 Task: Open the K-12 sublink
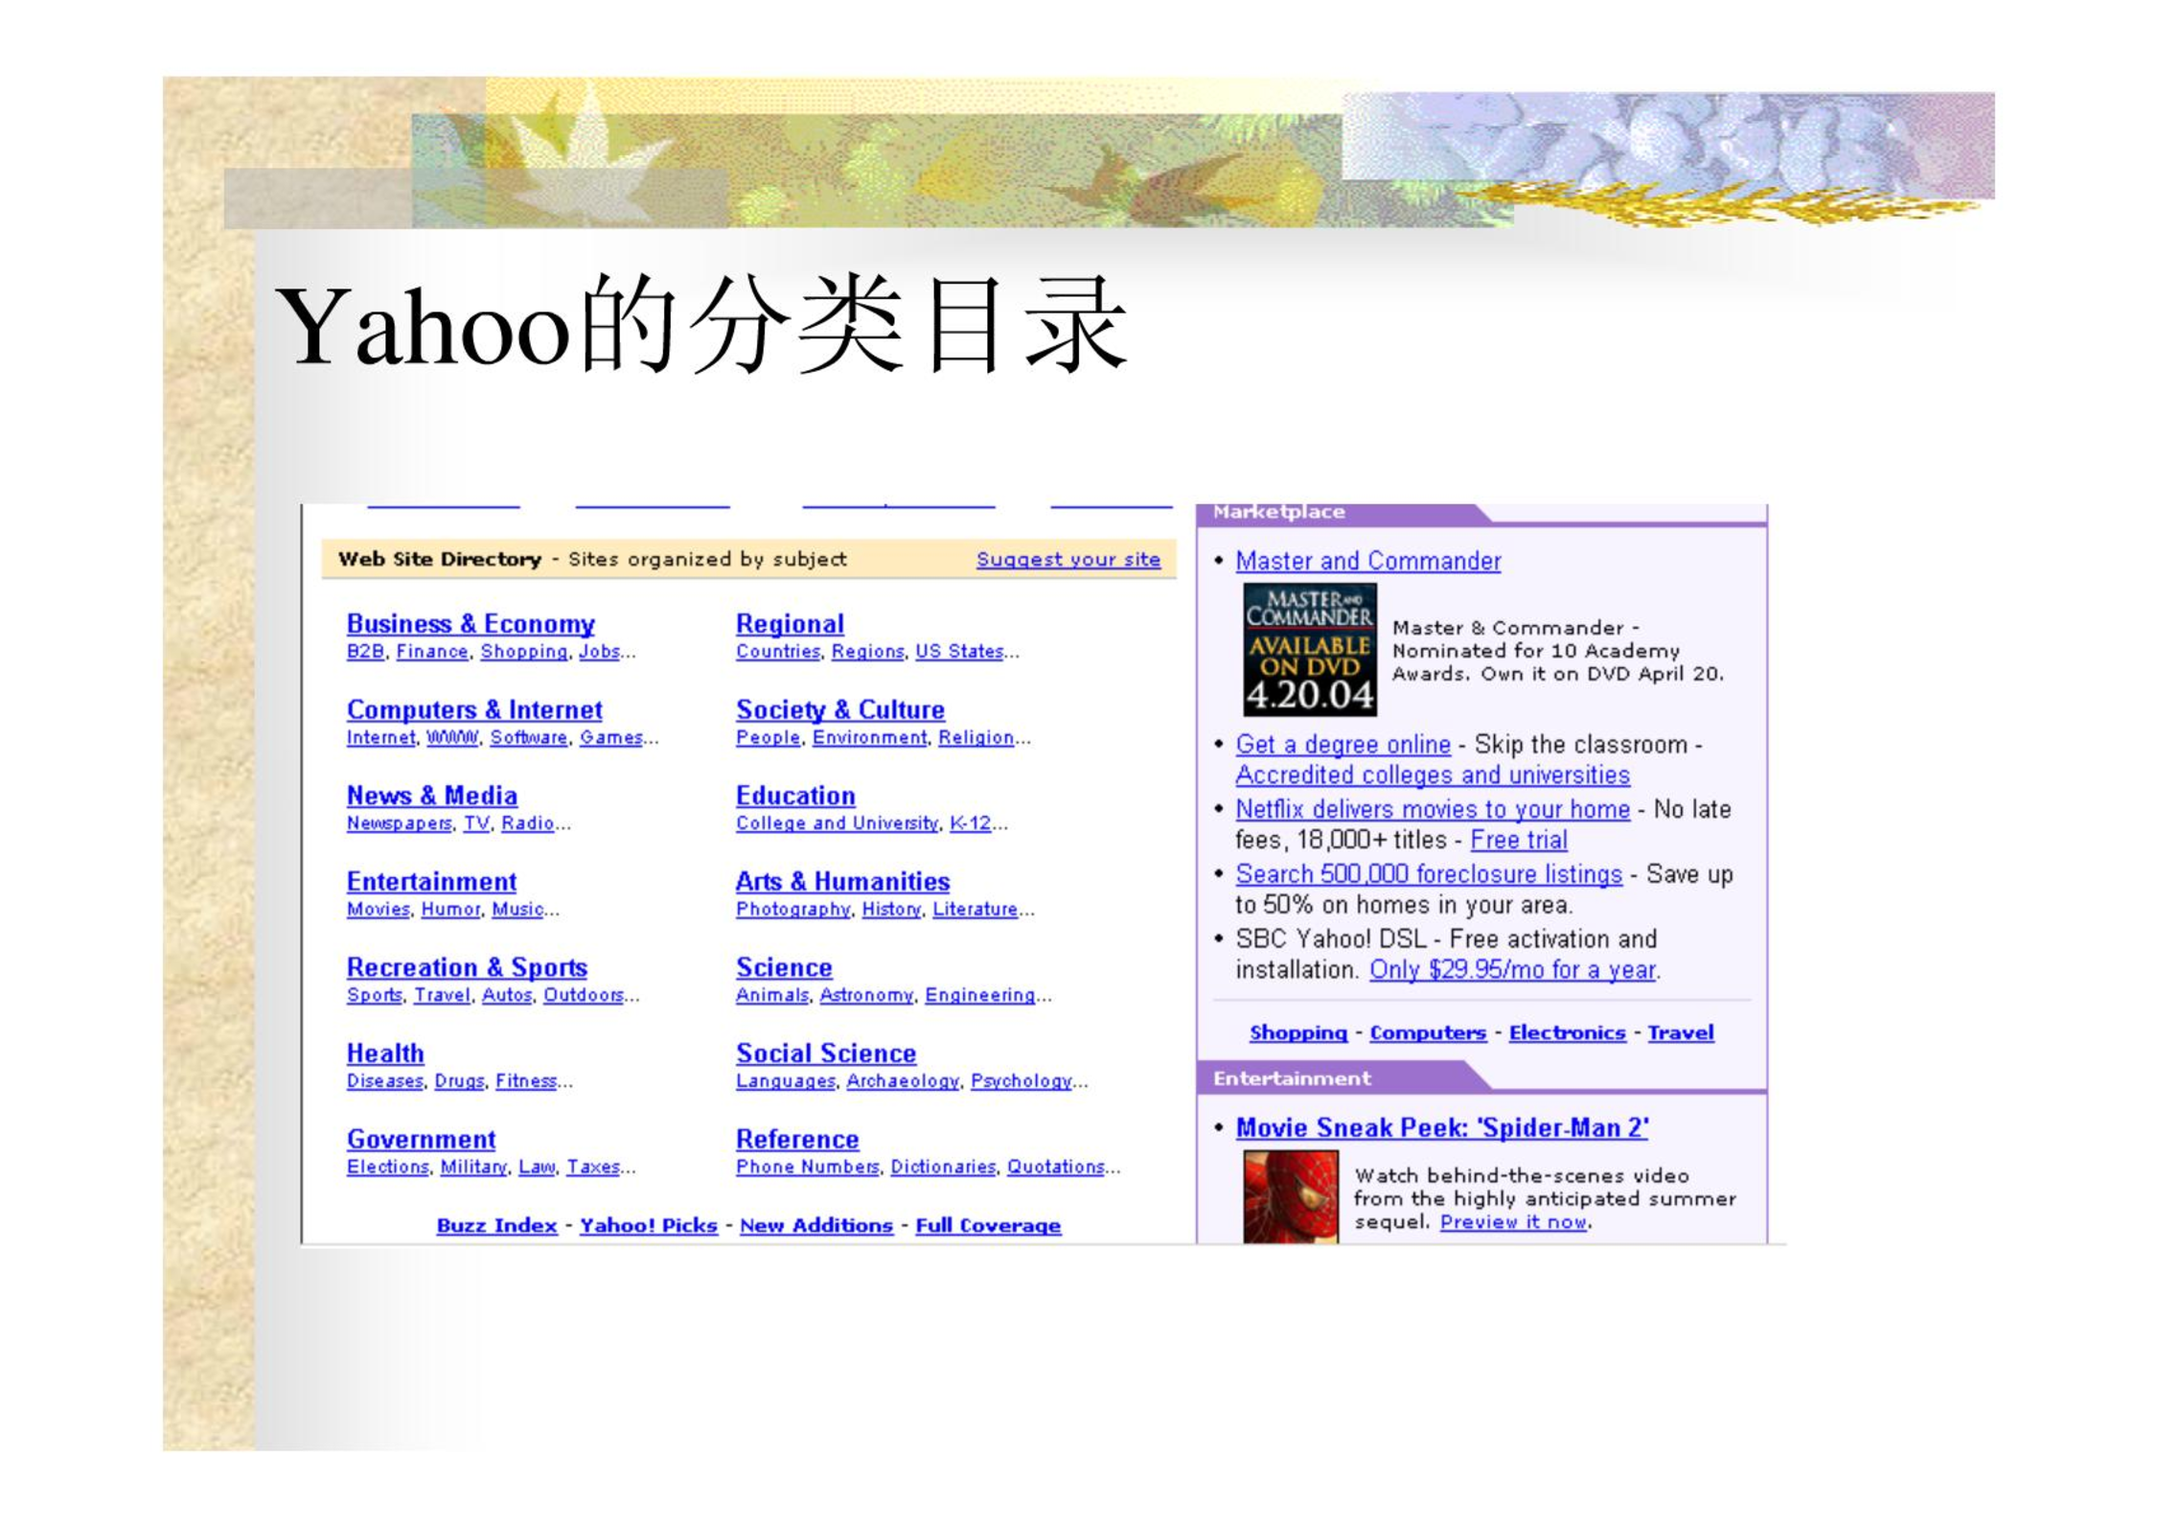pyautogui.click(x=970, y=823)
